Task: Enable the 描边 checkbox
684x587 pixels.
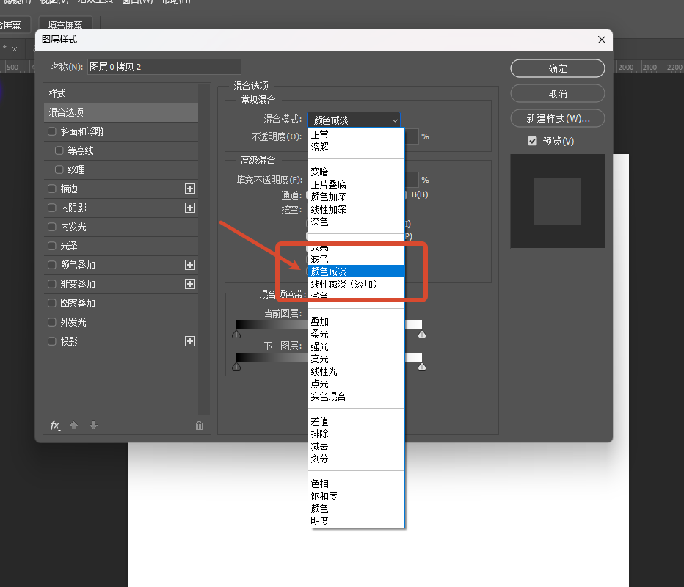Action: tap(52, 189)
